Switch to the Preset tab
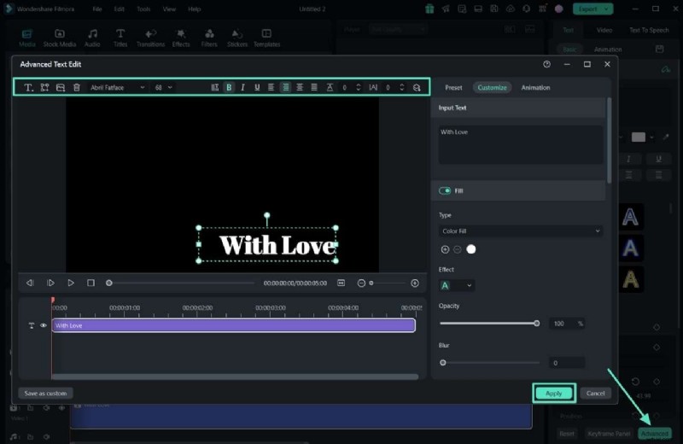683x444 pixels. point(453,87)
